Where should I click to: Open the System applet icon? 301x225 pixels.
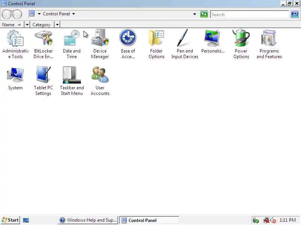click(15, 75)
